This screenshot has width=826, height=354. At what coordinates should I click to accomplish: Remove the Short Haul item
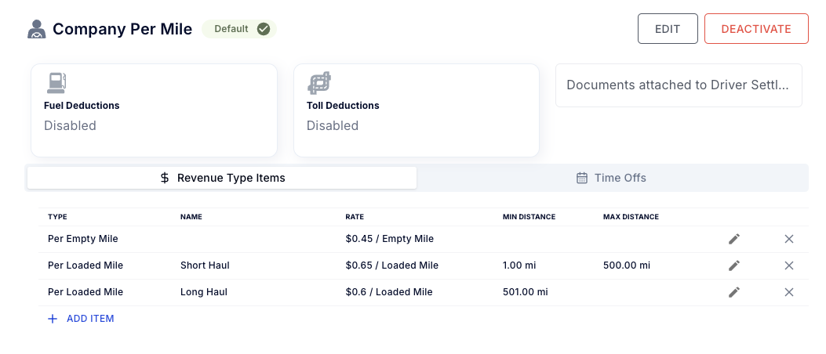click(789, 265)
